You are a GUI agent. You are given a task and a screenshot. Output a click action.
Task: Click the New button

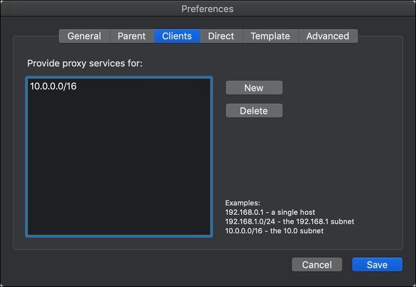point(254,88)
